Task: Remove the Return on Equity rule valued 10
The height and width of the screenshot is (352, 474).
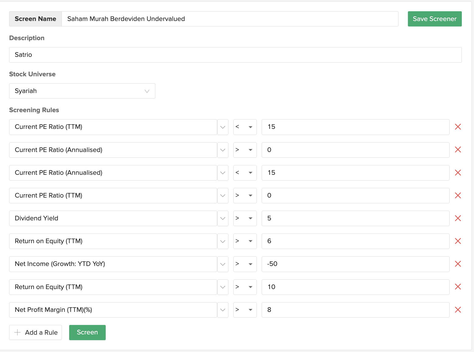Action: (458, 287)
